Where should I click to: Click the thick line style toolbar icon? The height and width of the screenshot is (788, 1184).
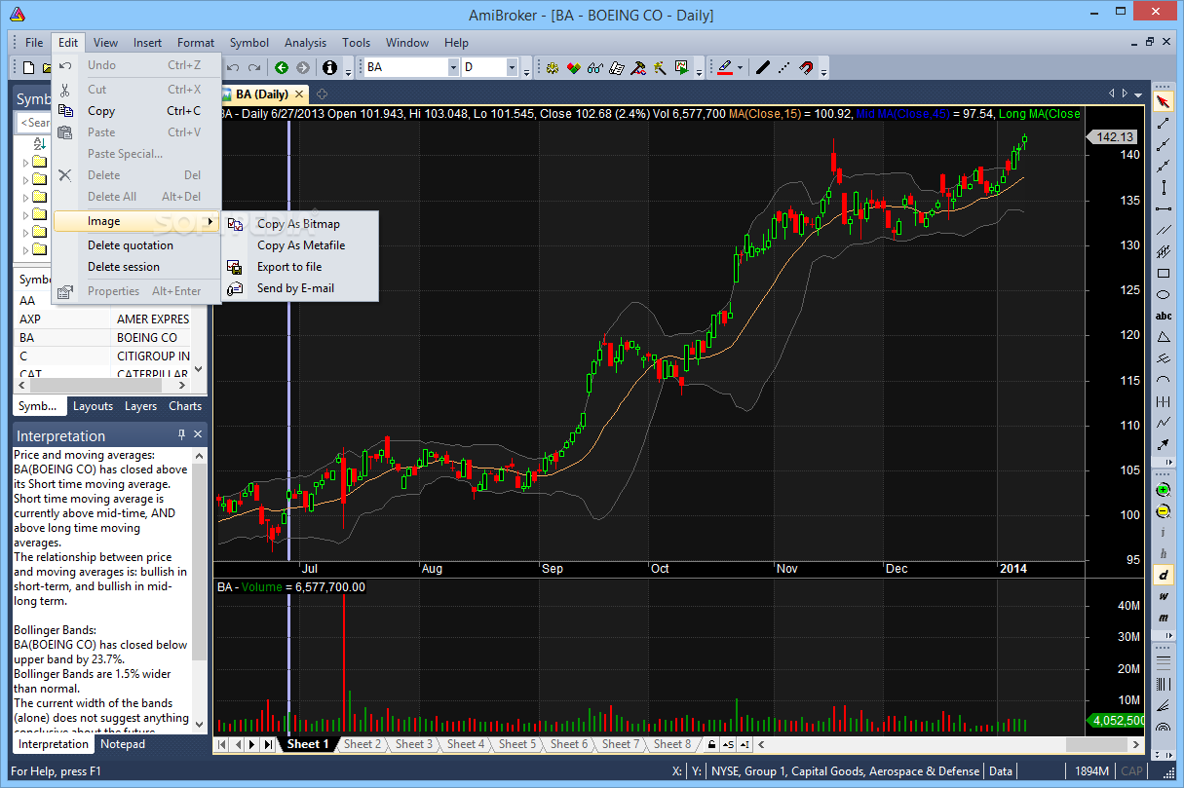[762, 67]
